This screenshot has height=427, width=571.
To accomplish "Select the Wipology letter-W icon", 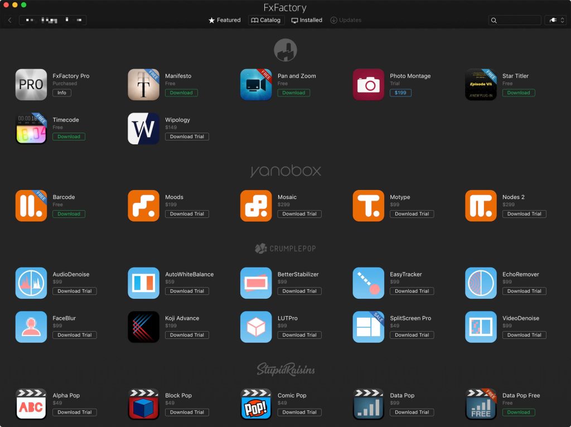I will [143, 128].
